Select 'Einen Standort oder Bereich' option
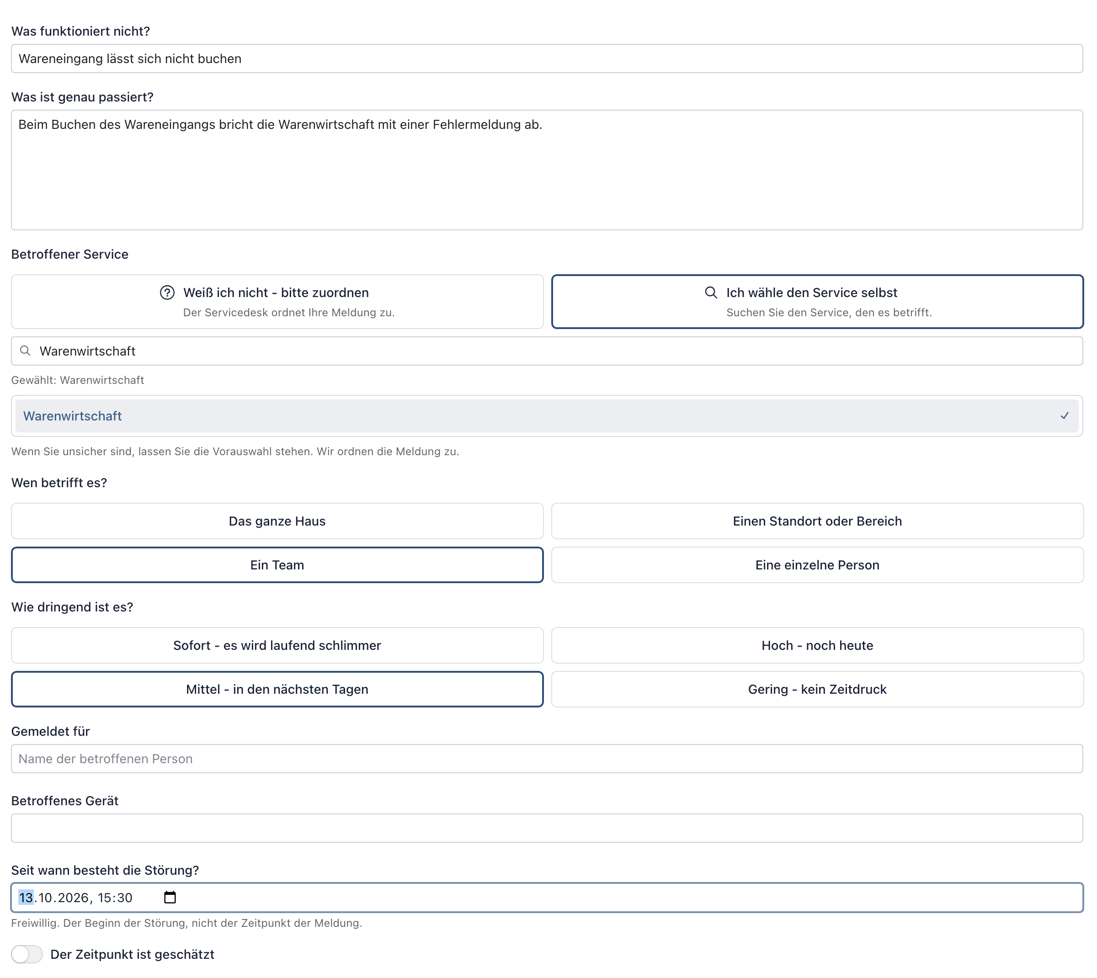This screenshot has width=1097, height=978. click(817, 521)
